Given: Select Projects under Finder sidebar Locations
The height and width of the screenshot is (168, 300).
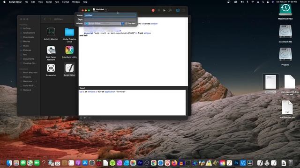Looking at the screenshot, I should click(x=27, y=77).
